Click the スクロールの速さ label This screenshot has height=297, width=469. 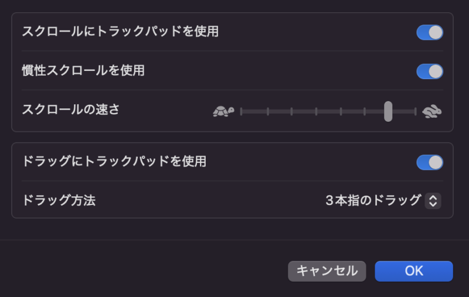[71, 110]
